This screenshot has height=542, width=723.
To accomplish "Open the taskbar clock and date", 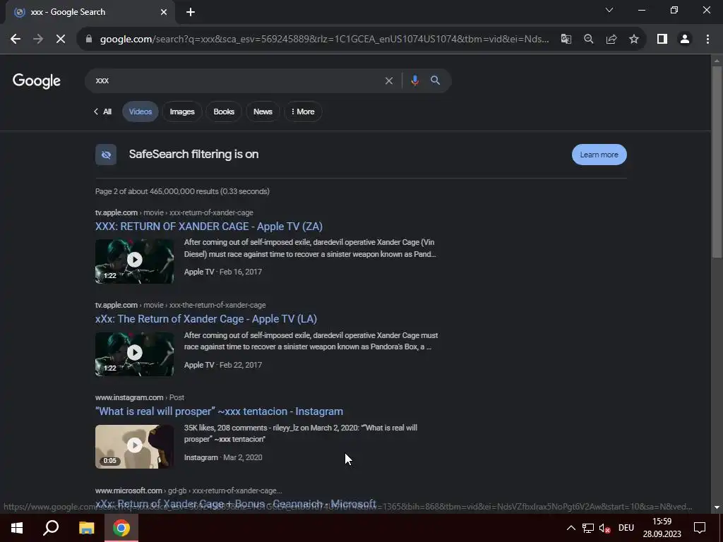I will (x=662, y=528).
